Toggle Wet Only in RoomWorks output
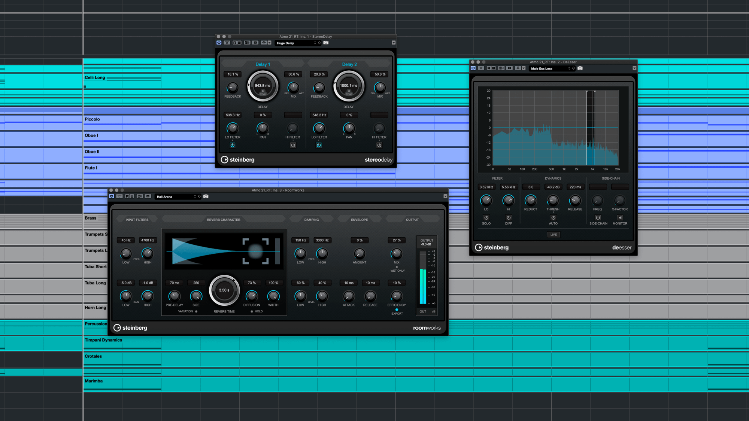Viewport: 749px width, 421px height. [x=397, y=267]
